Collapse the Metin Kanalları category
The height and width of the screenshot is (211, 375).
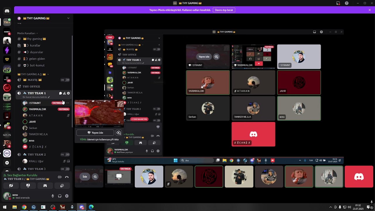click(x=27, y=33)
